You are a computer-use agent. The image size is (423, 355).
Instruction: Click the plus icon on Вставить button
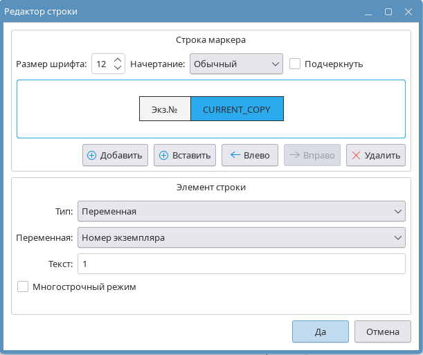(x=164, y=156)
